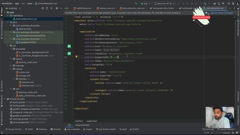This screenshot has width=240, height=135.
Task: Toggle the Project tool window strip button
Action: pyautogui.click(x=1, y=12)
